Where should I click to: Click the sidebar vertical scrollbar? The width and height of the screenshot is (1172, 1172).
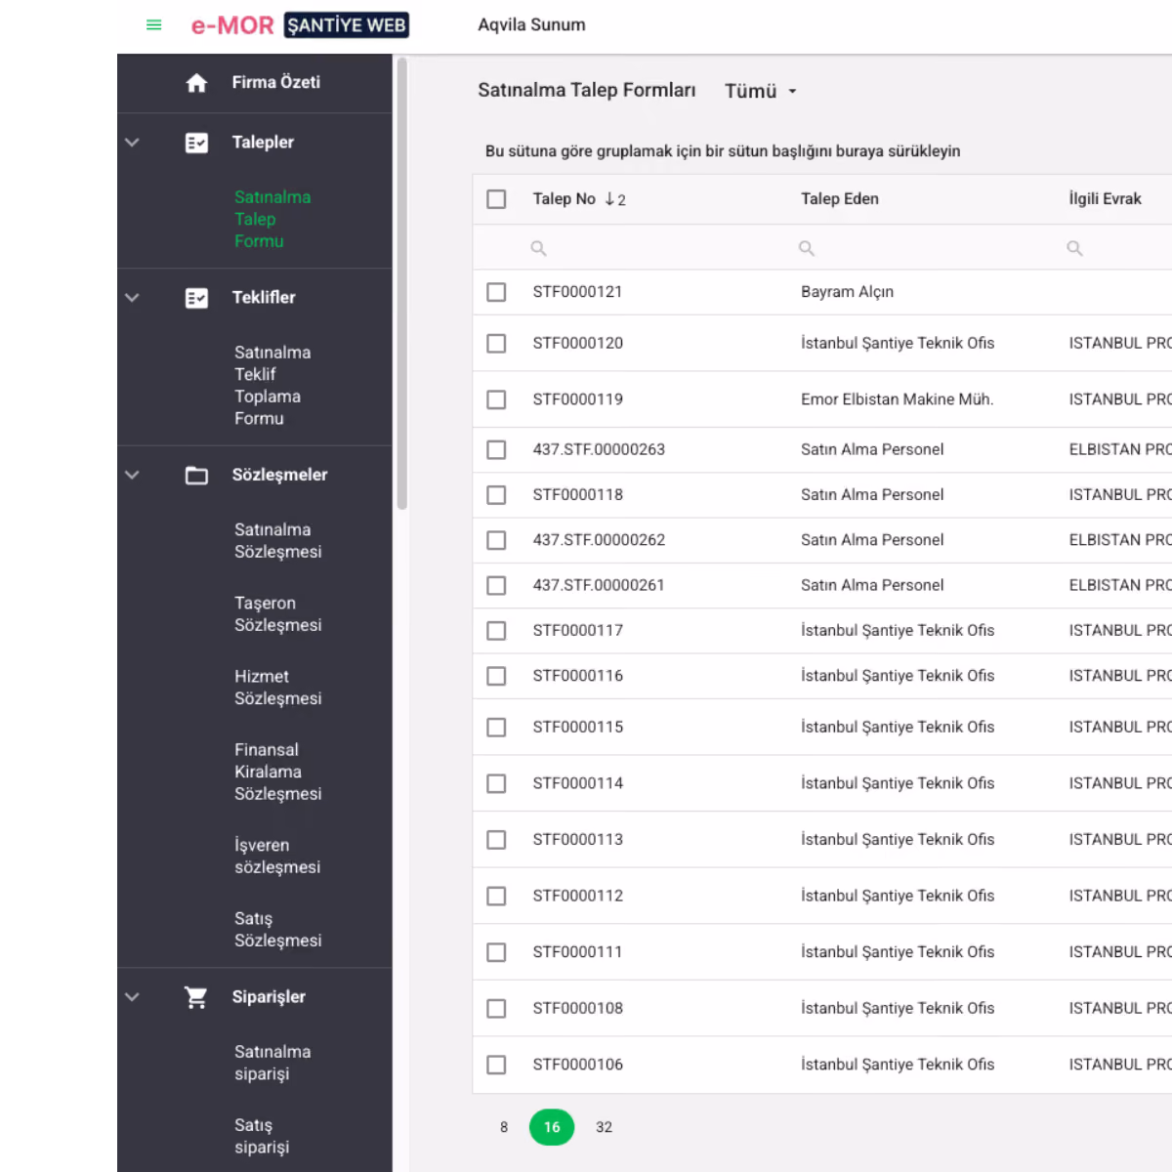(401, 284)
